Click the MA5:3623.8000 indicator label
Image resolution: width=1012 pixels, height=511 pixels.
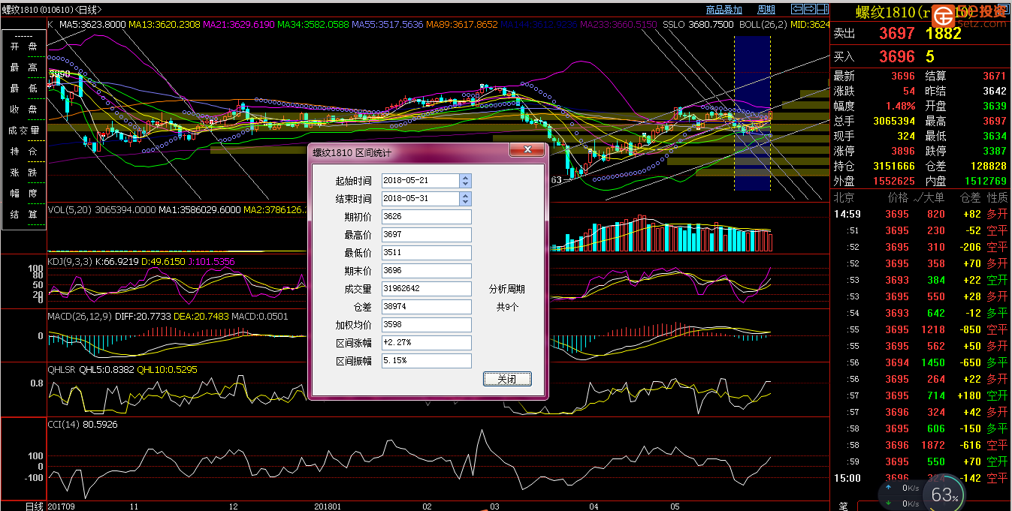(92, 24)
